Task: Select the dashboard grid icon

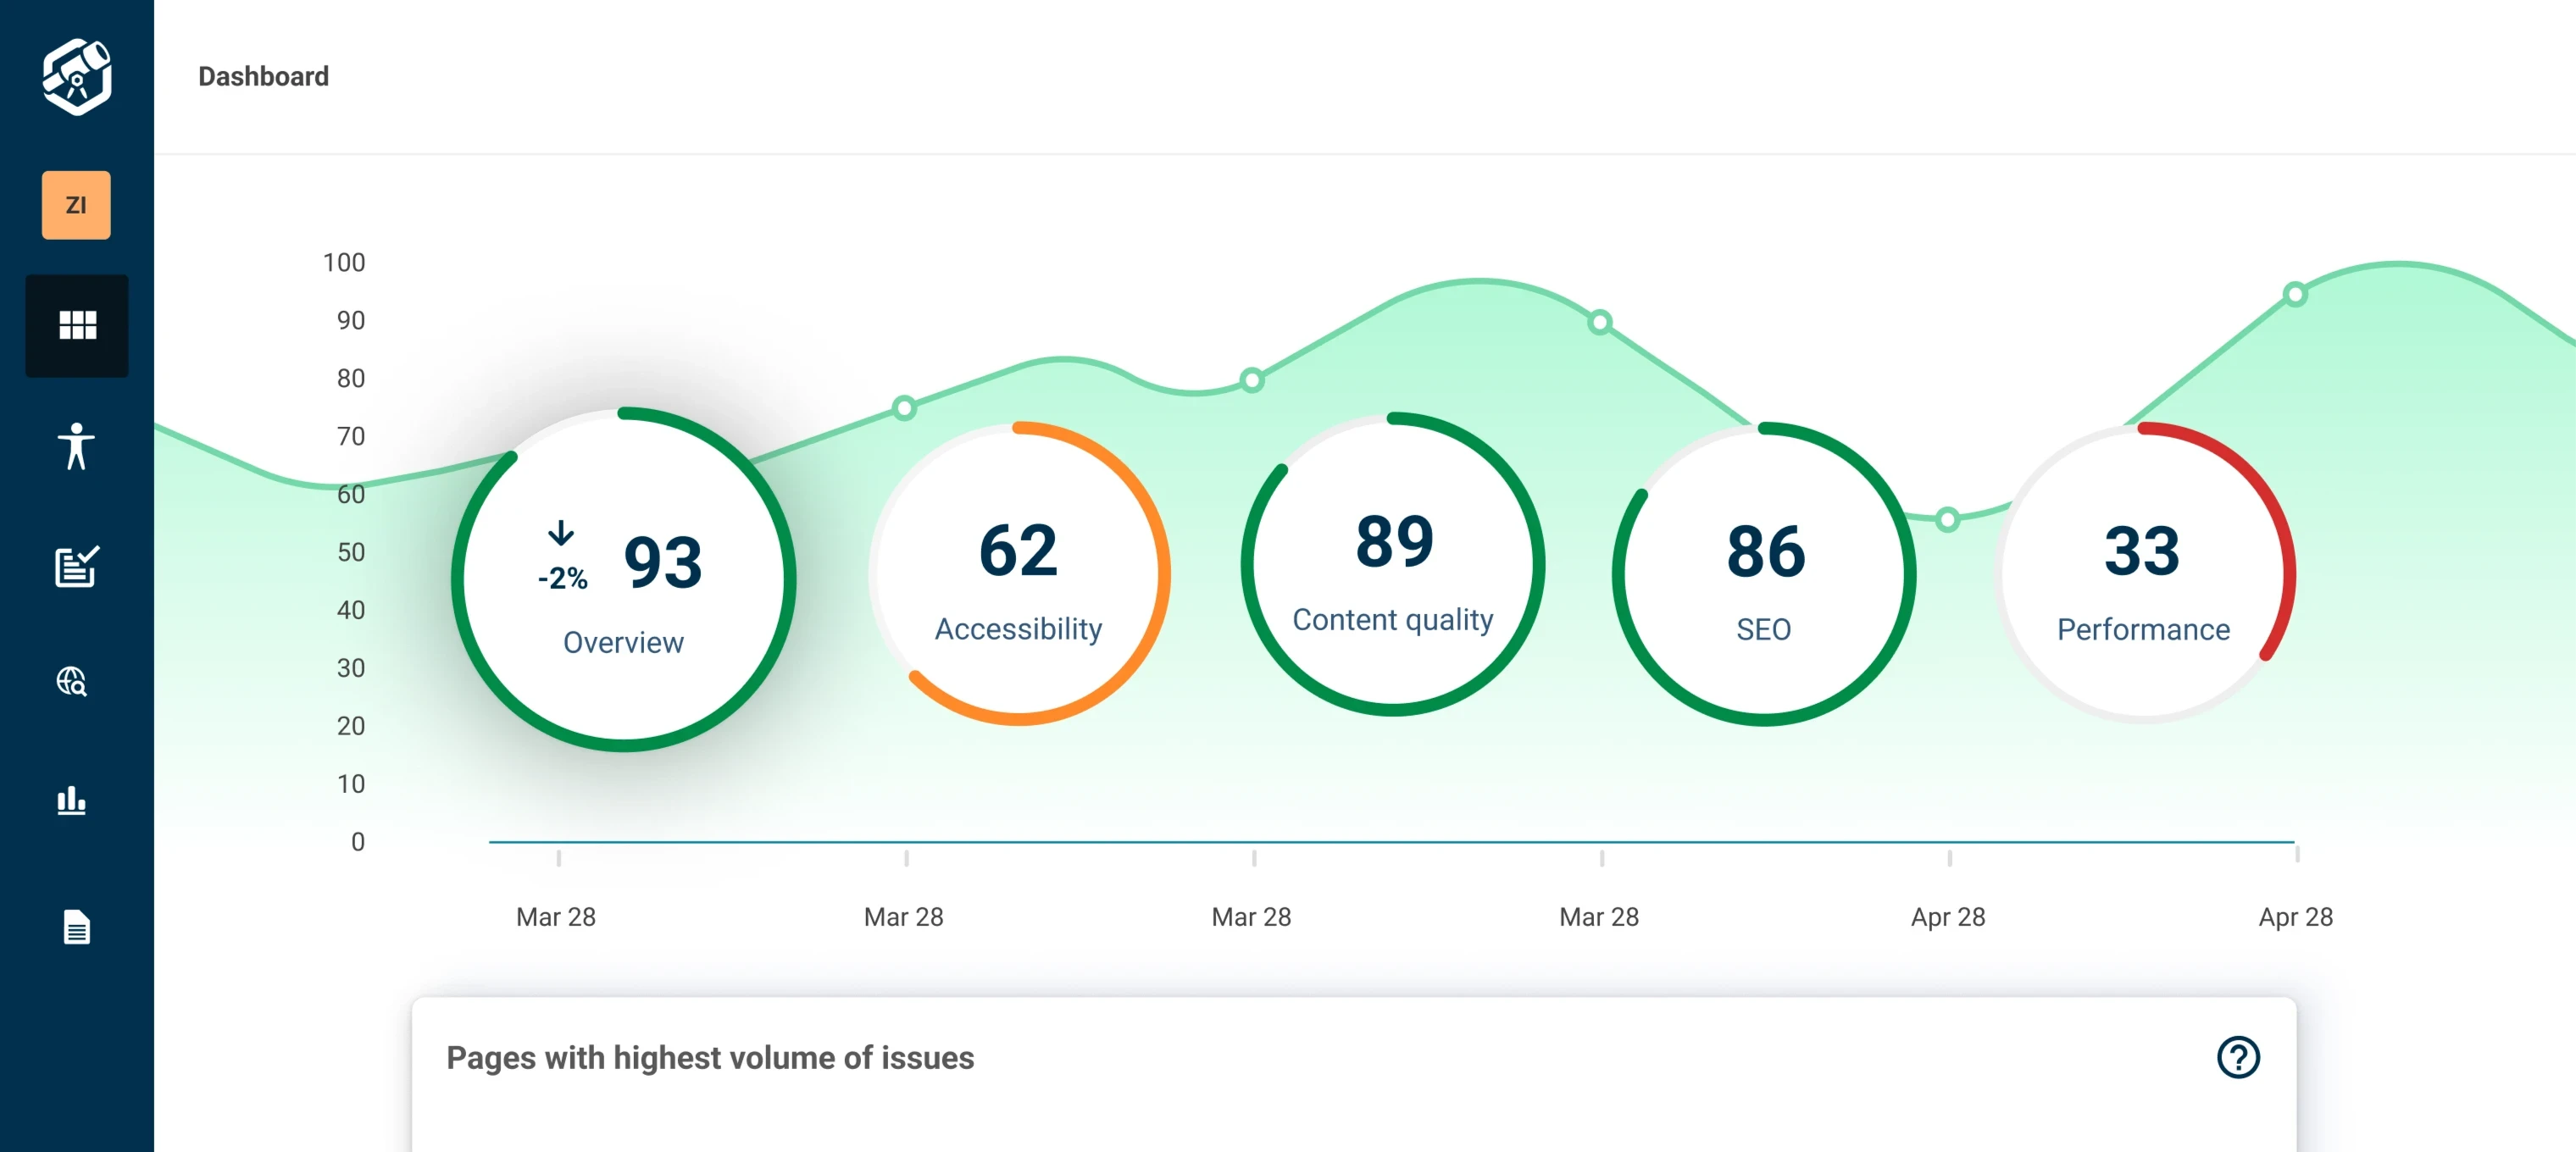Action: point(77,325)
